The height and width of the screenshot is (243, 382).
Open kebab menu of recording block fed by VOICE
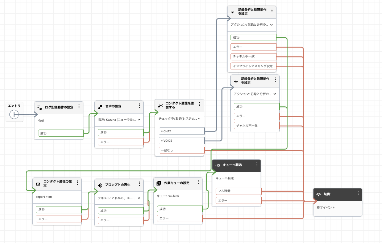[x=275, y=80]
